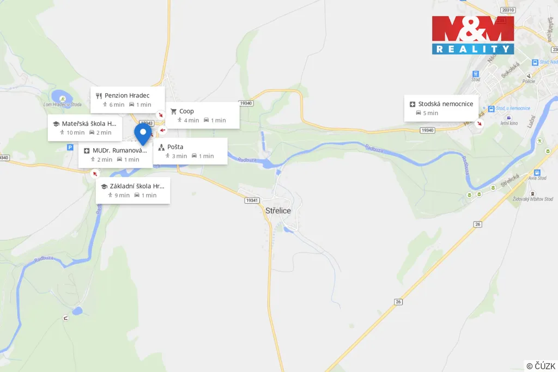Select the Střelice village label

click(x=278, y=211)
